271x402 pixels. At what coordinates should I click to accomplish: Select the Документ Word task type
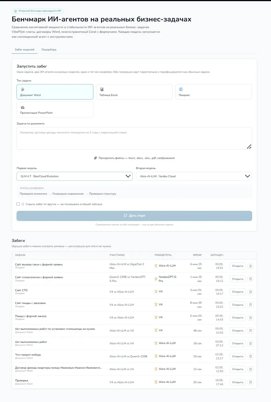(x=55, y=92)
